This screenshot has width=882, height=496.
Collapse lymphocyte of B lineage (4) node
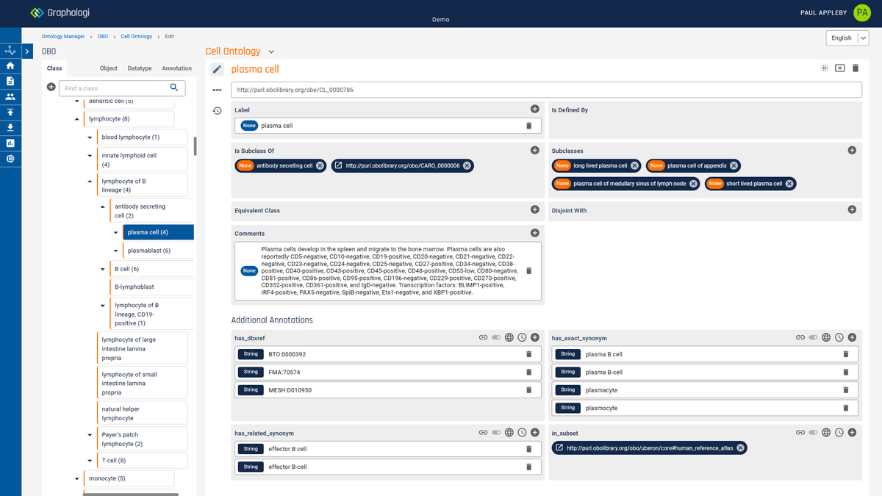click(90, 181)
